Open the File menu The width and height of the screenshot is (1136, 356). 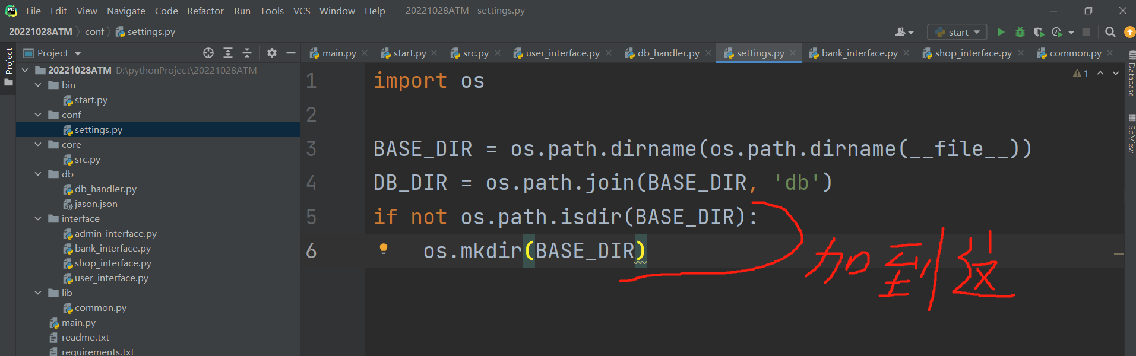click(33, 11)
